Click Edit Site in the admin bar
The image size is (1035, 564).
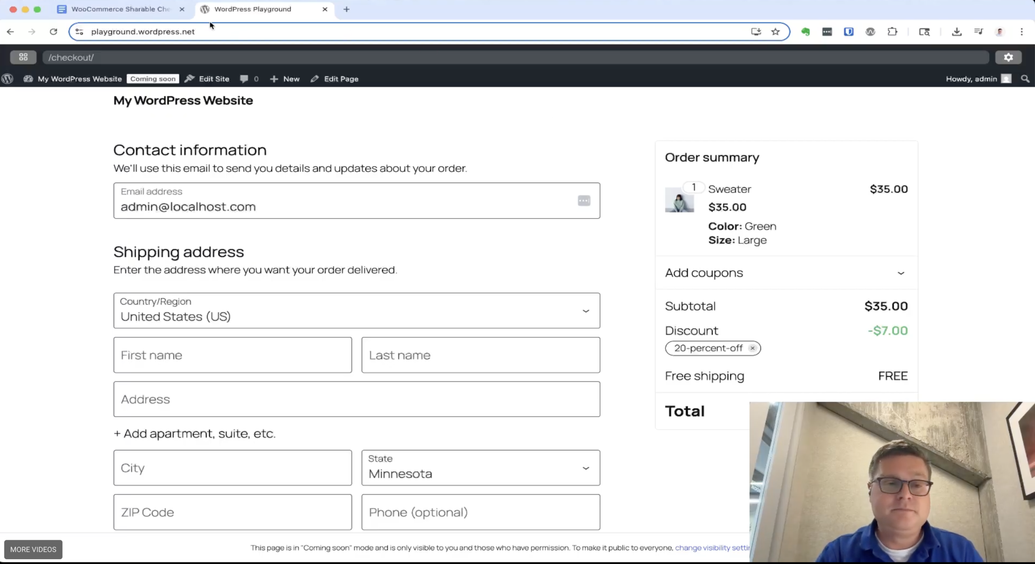pos(207,79)
